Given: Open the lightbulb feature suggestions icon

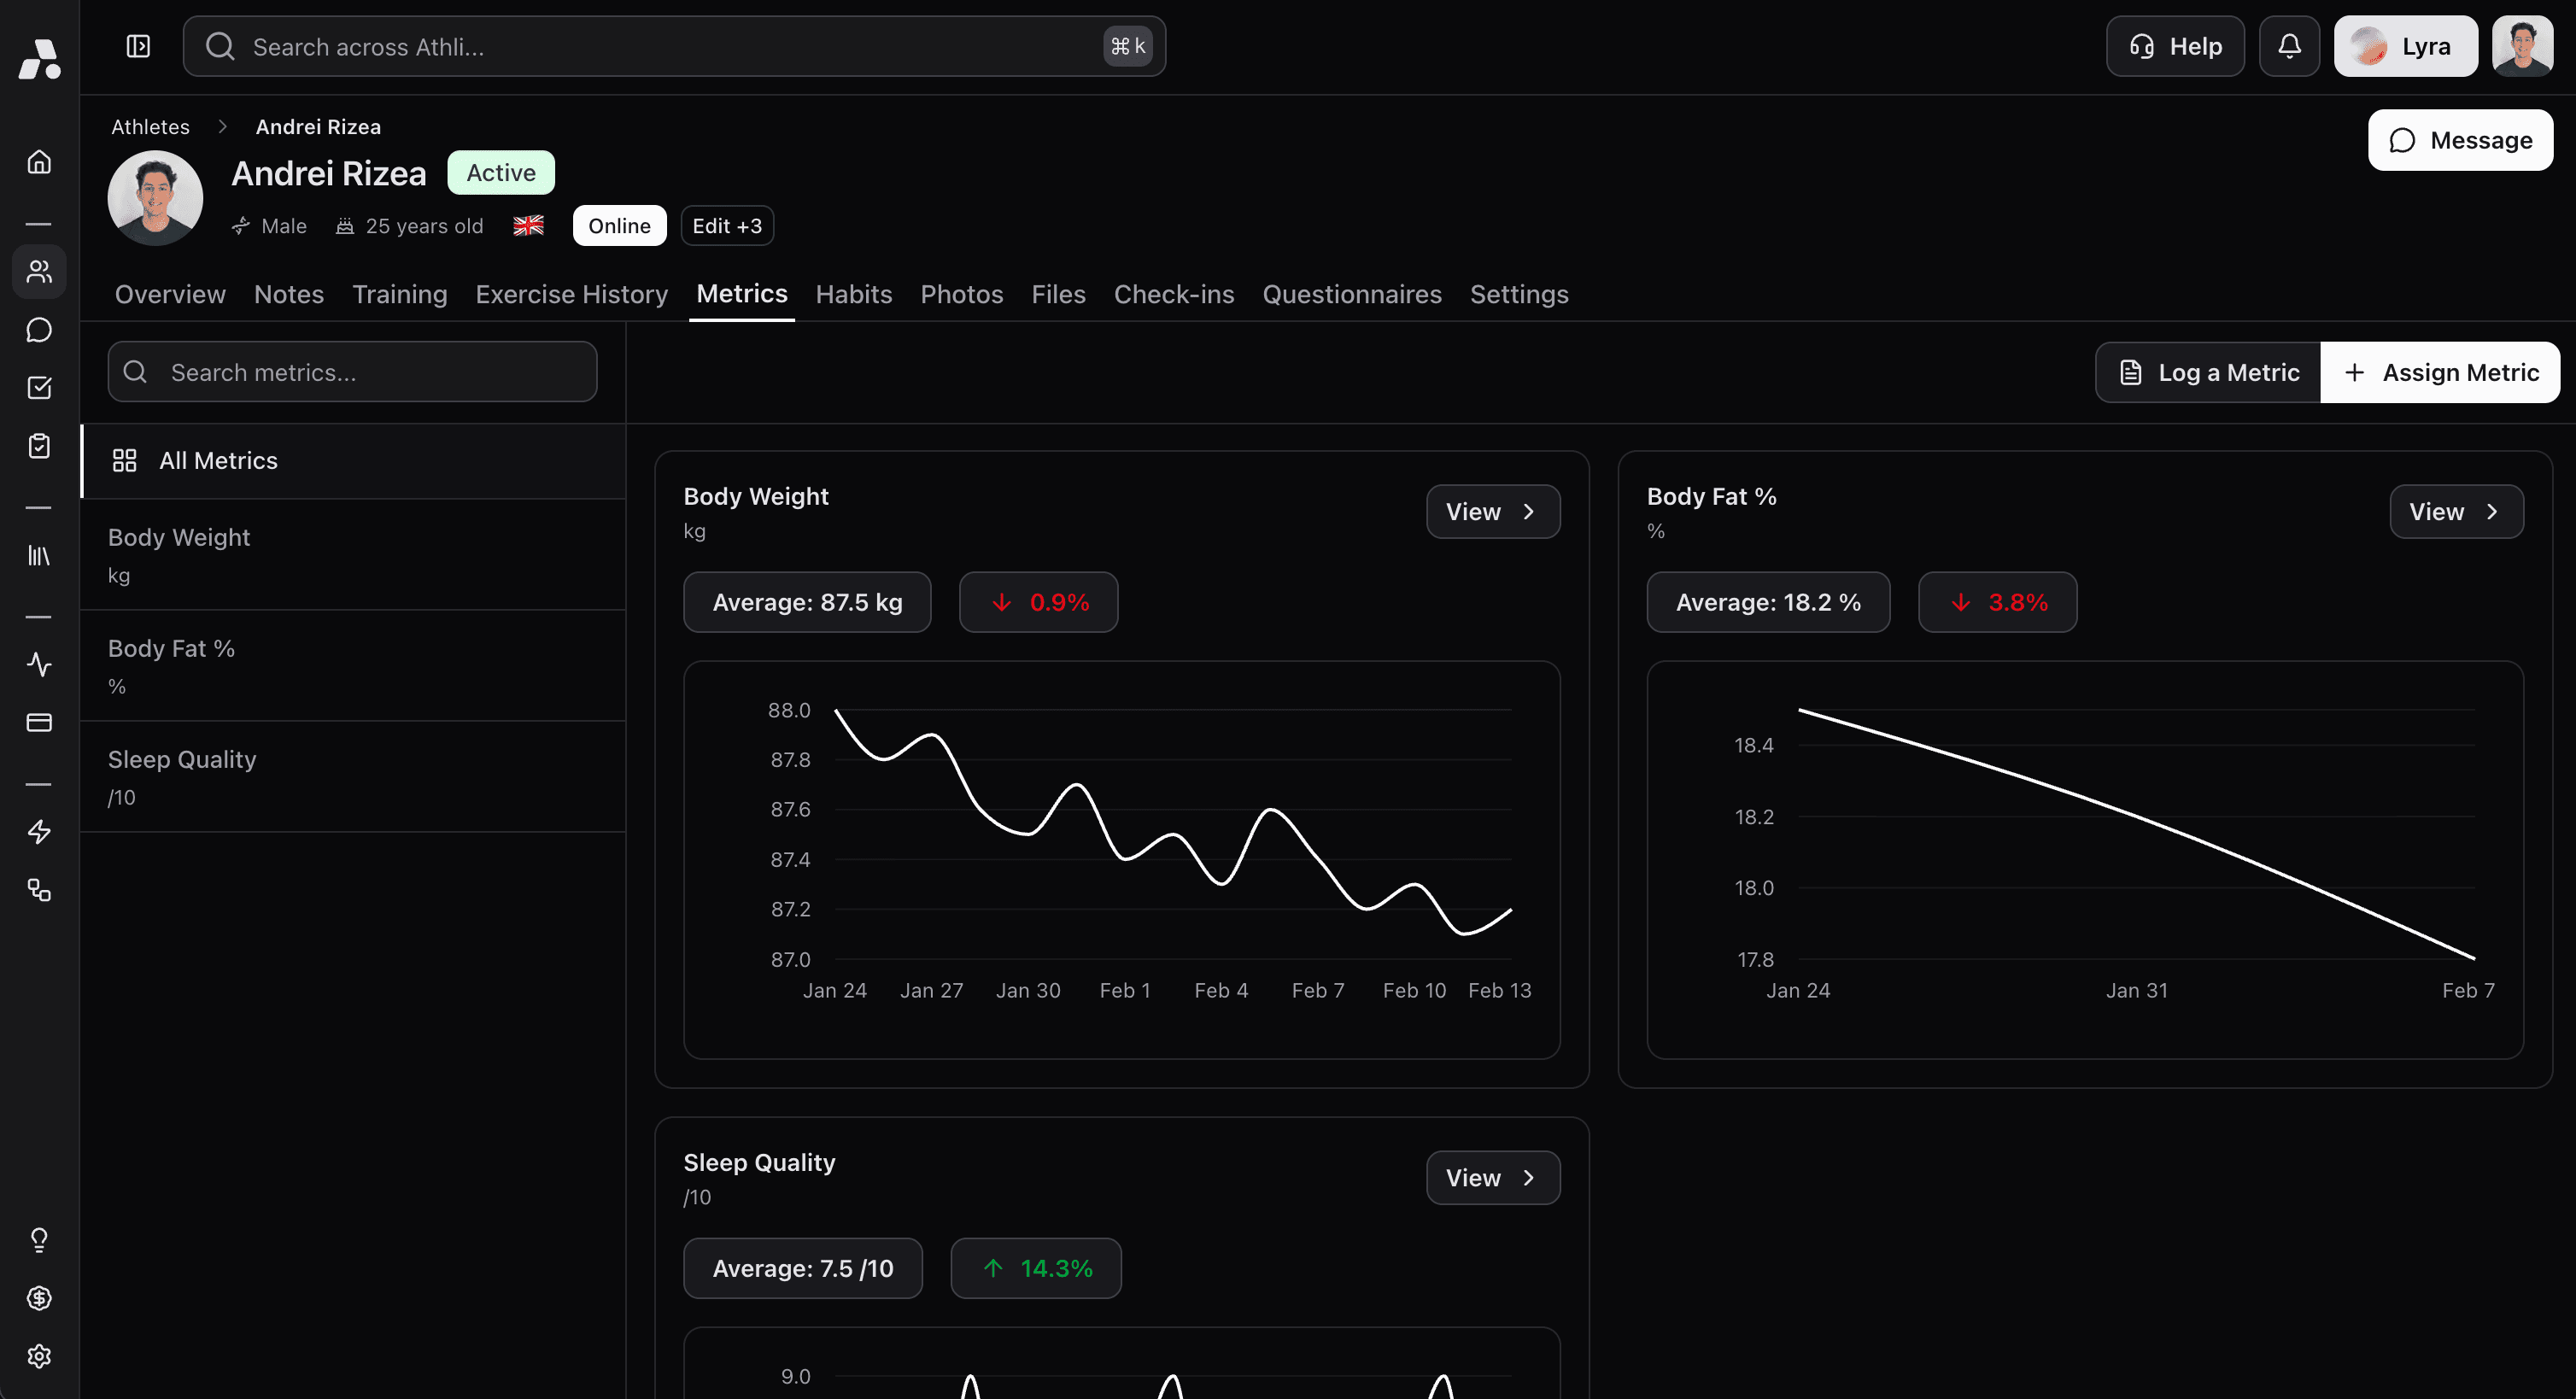Looking at the screenshot, I should pos(39,1239).
